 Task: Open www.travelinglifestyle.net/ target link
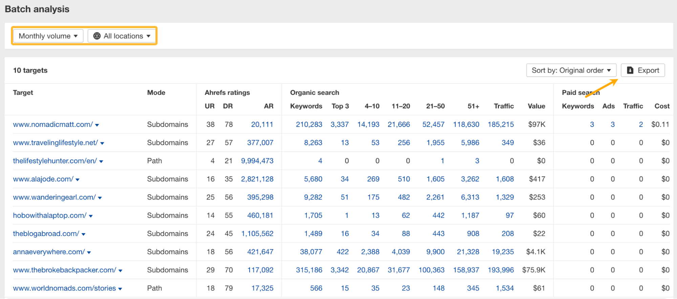coord(55,143)
